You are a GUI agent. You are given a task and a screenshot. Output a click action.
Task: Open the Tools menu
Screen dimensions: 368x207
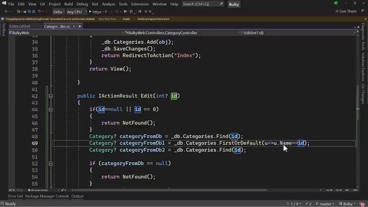123,4
